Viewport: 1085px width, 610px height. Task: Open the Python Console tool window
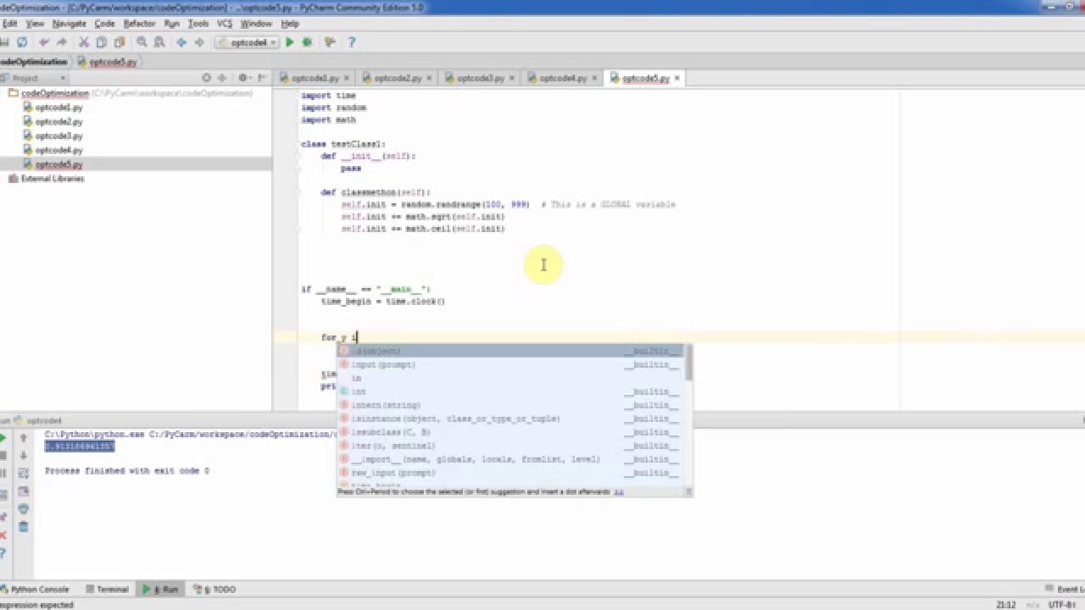[x=34, y=589]
